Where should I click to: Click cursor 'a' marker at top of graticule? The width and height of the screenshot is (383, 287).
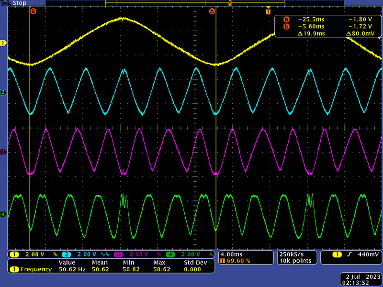click(x=33, y=11)
